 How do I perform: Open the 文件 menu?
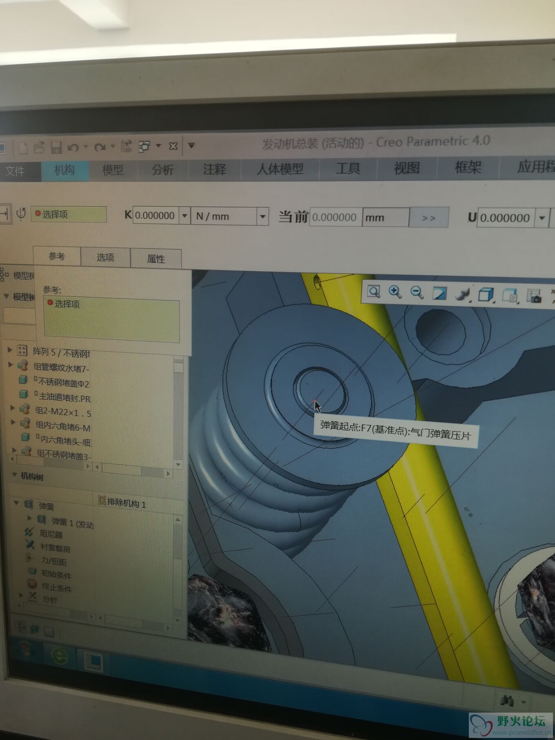15,171
